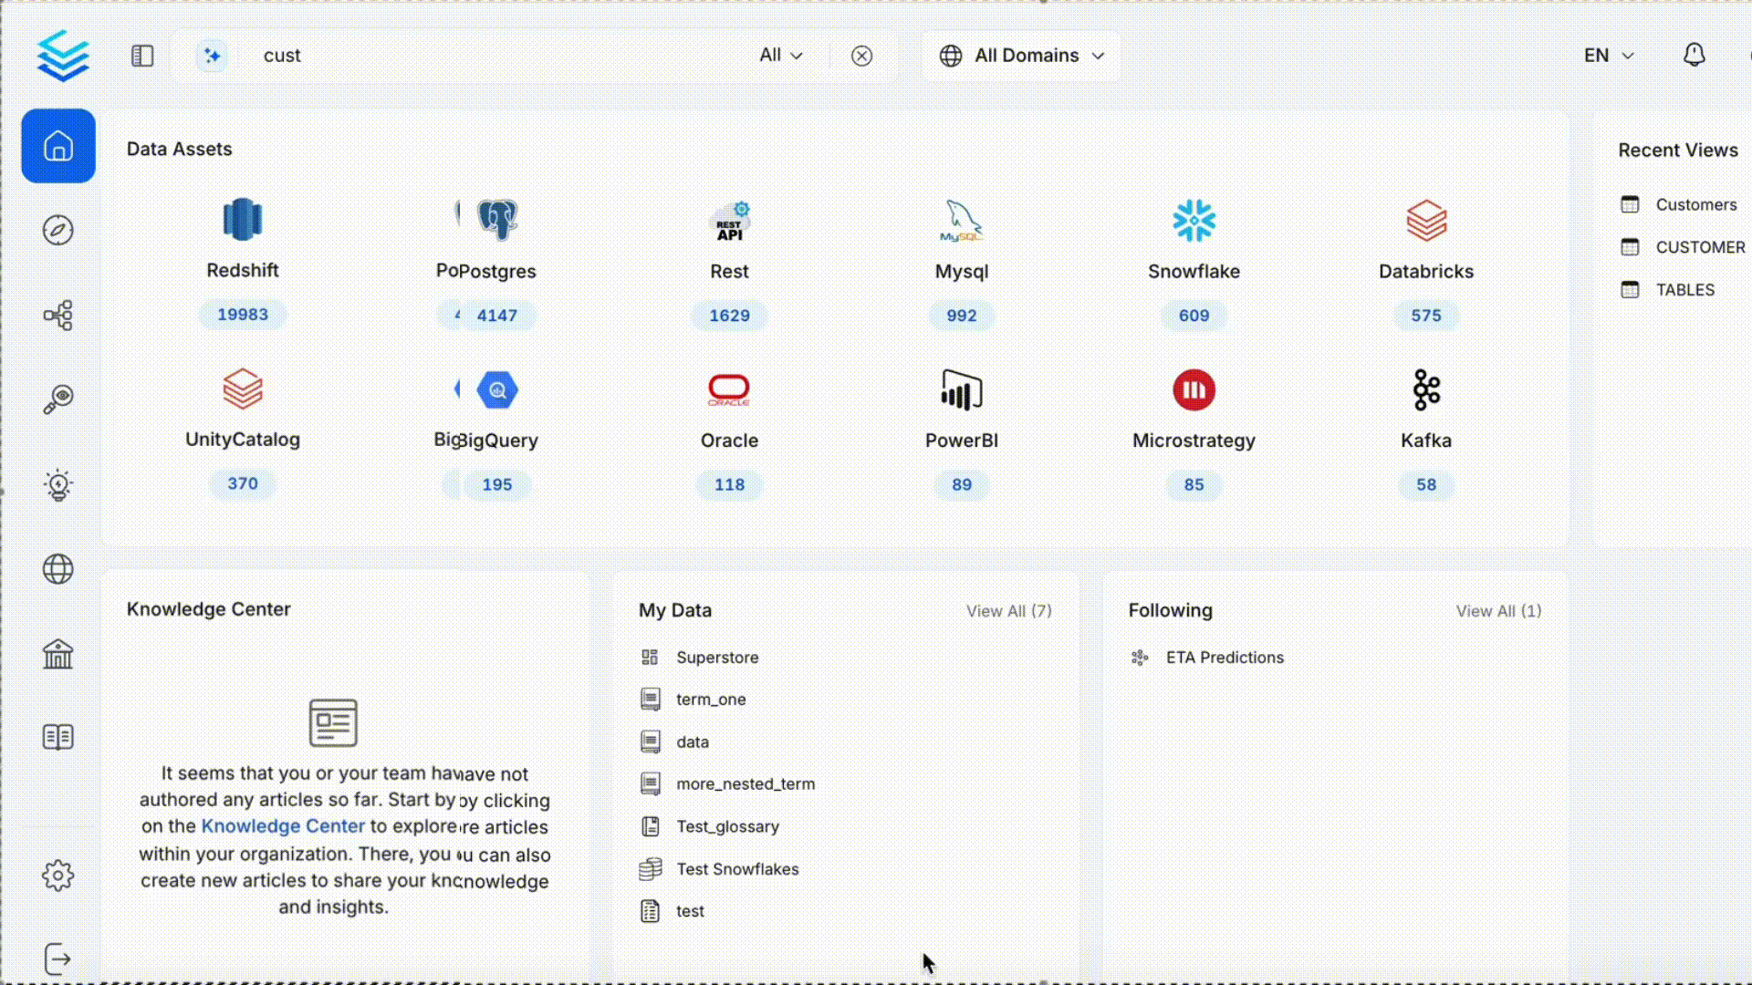Image resolution: width=1752 pixels, height=985 pixels.
Task: Open the All Domains dropdown
Action: click(1021, 56)
